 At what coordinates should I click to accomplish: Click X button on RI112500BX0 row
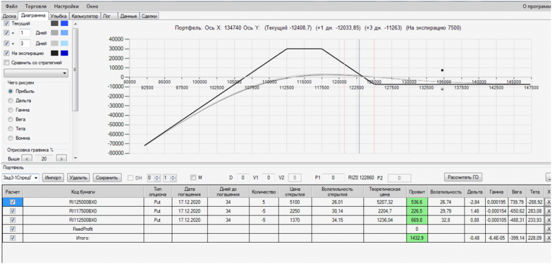tap(548, 220)
